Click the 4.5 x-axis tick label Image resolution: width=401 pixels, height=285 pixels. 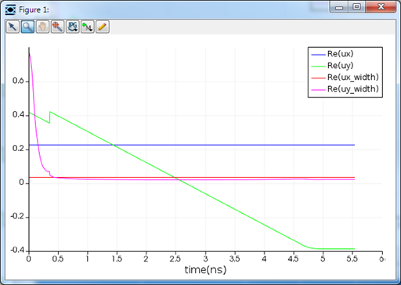293,258
